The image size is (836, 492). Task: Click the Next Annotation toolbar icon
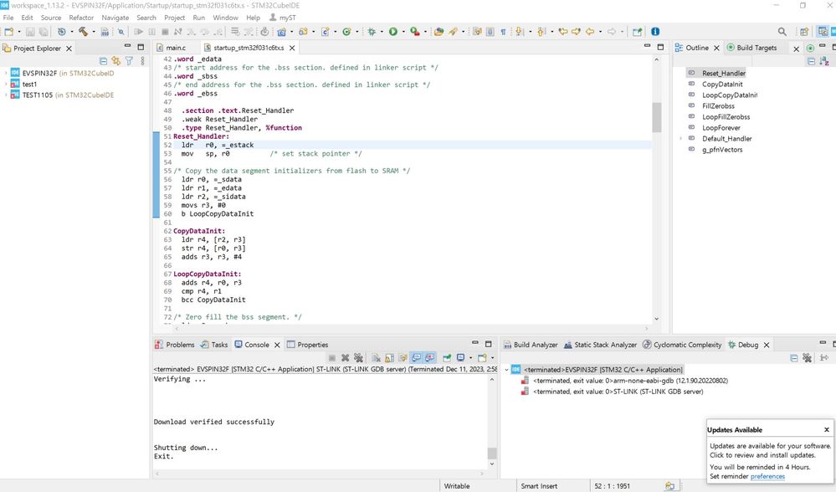click(519, 32)
